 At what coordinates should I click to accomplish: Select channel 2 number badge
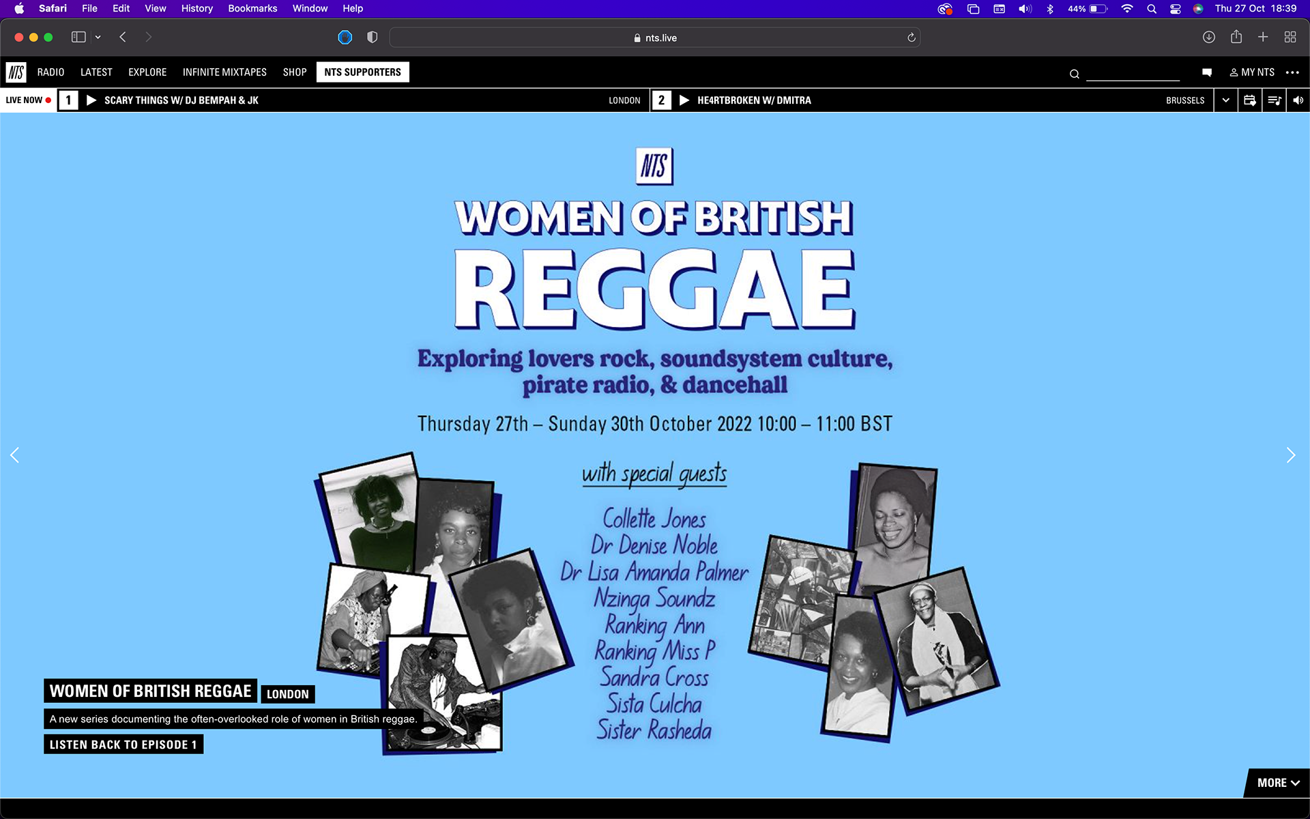tap(661, 100)
